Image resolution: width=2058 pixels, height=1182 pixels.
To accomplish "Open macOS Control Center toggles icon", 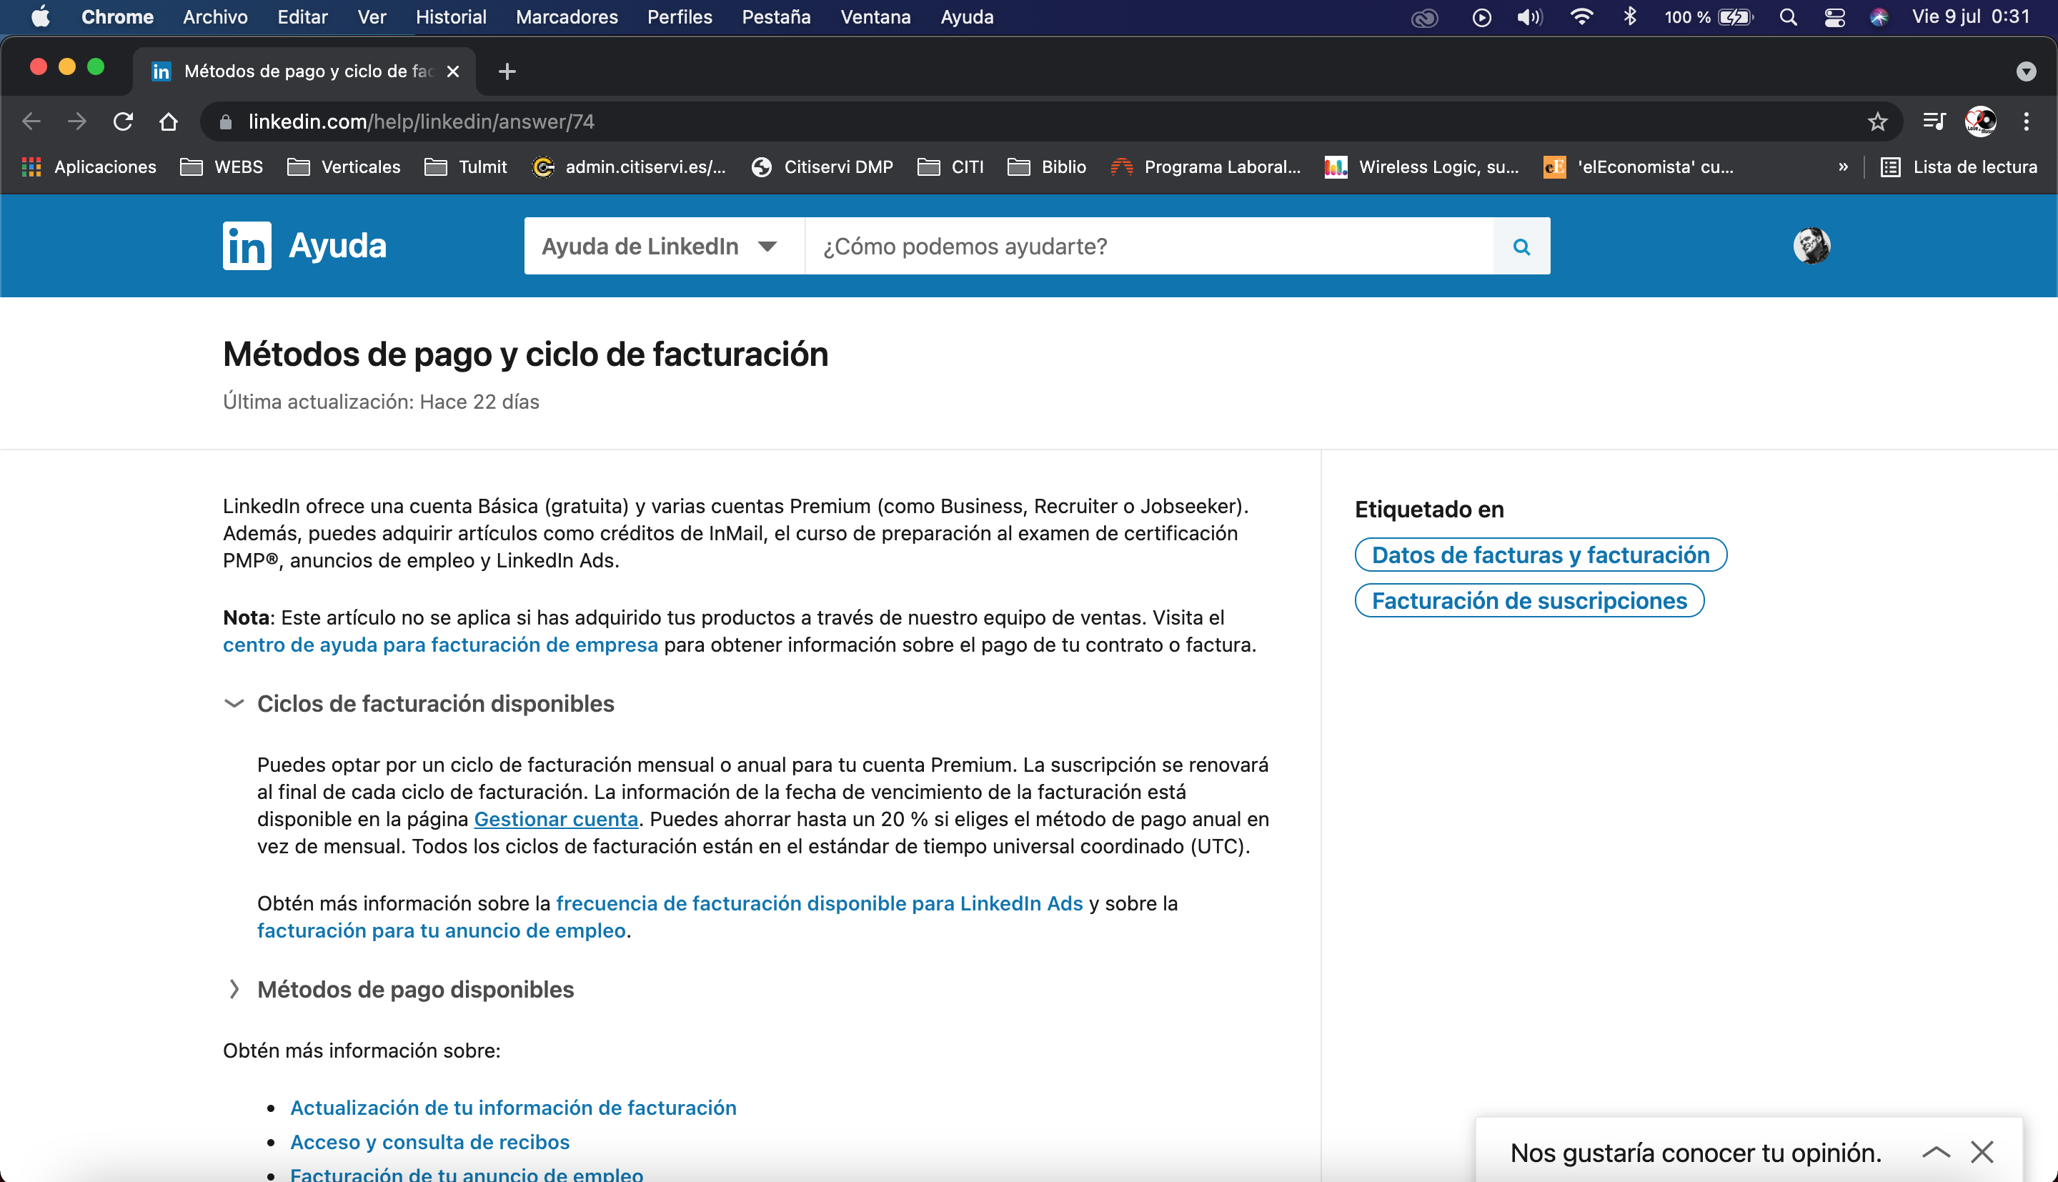I will pyautogui.click(x=1834, y=17).
